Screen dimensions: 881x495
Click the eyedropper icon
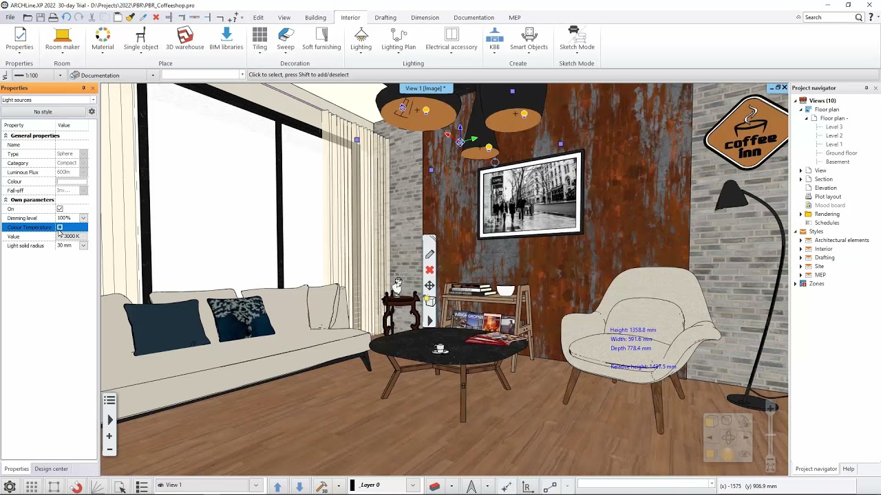(x=143, y=17)
